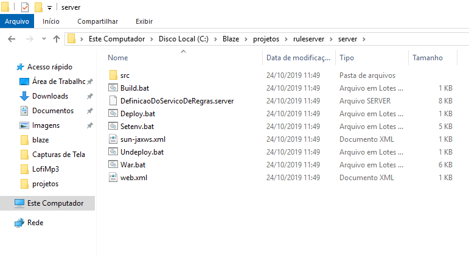Open the recent locations dropdown arrow
Screen dimensions: 469x255
tap(44, 38)
